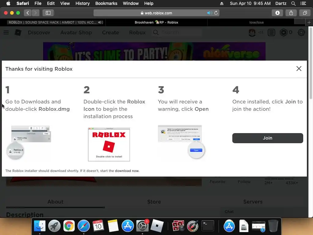Click the Nickverse slime party banner

click(154, 51)
